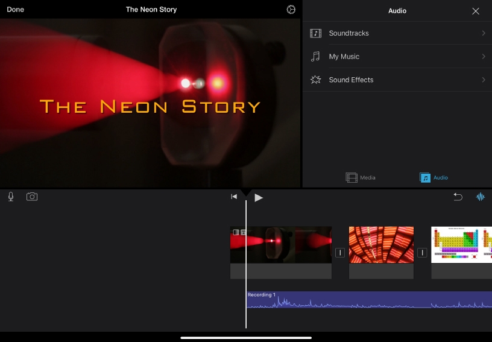This screenshot has height=342, width=492.
Task: Expand the Sound Effects chevron
Action: click(484, 80)
